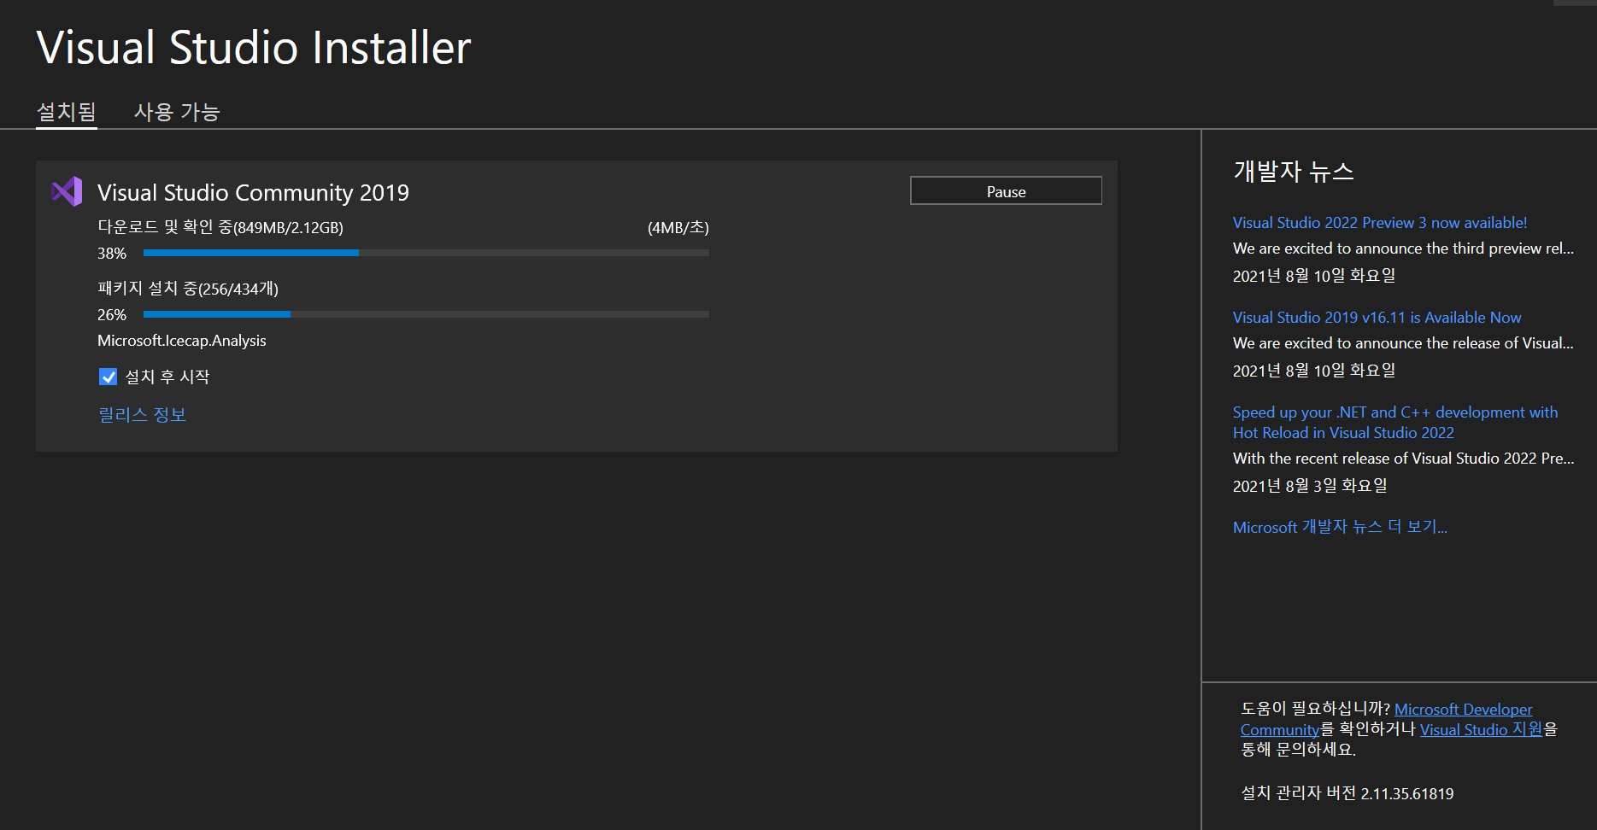Switch to the '사용 가능' tab
Screen dimensions: 1597x830
177,112
